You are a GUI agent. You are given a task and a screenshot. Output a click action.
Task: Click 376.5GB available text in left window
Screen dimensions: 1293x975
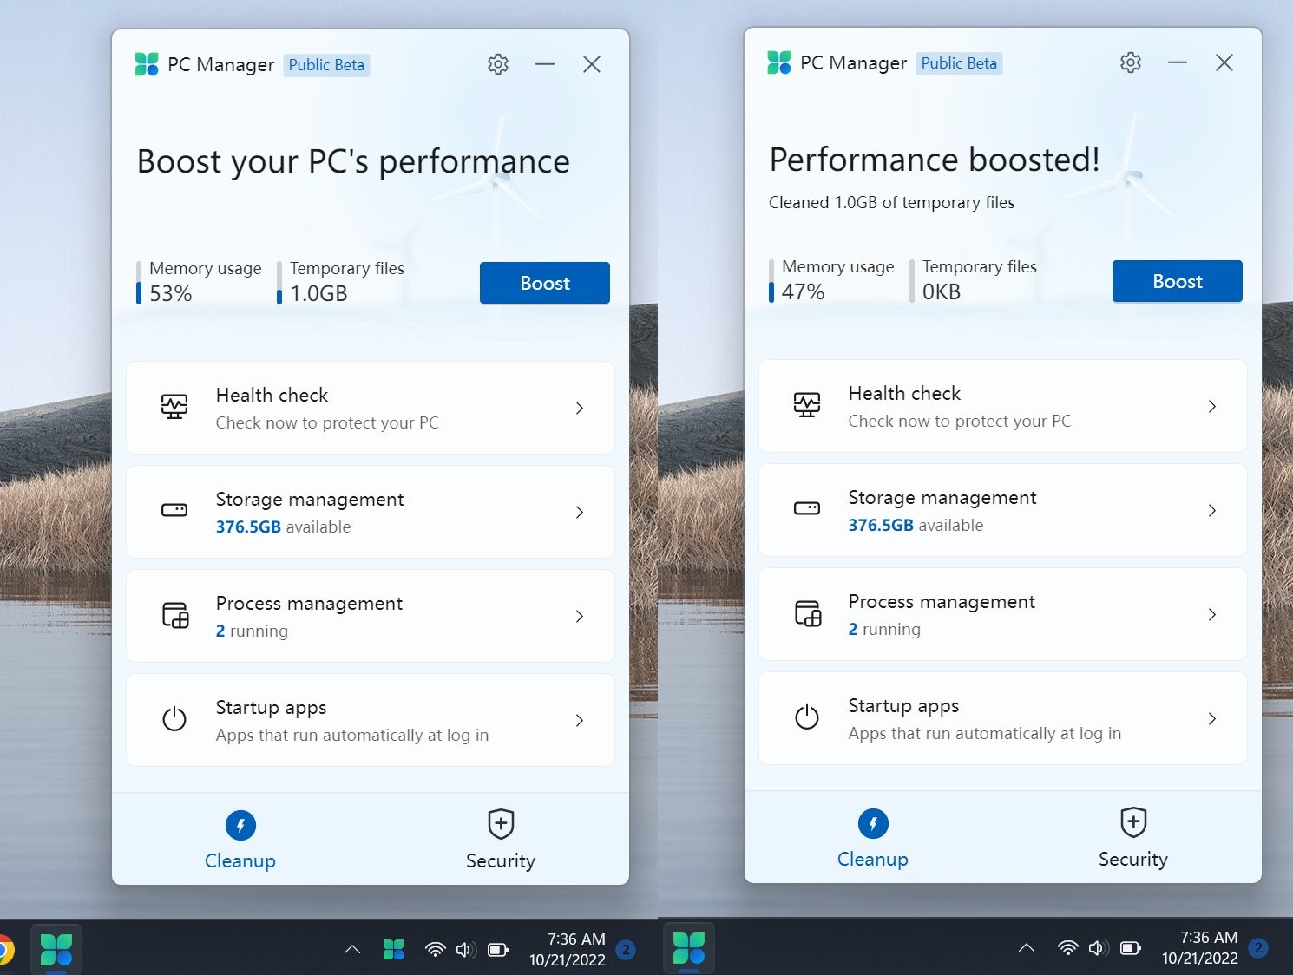(x=283, y=527)
